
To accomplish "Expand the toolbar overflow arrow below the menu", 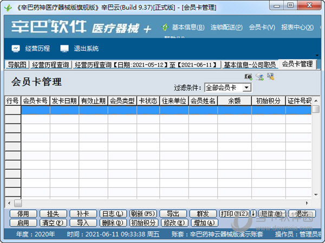I will point(317,56).
